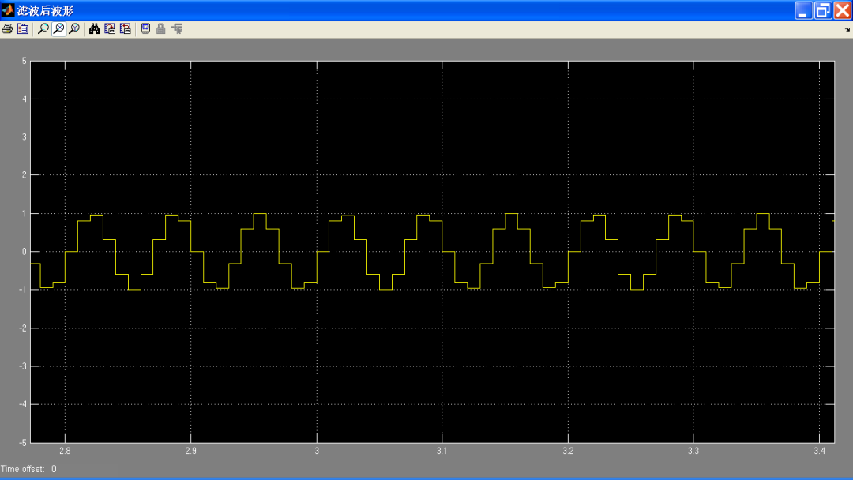
Task: Minimize the scope window
Action: click(x=803, y=10)
